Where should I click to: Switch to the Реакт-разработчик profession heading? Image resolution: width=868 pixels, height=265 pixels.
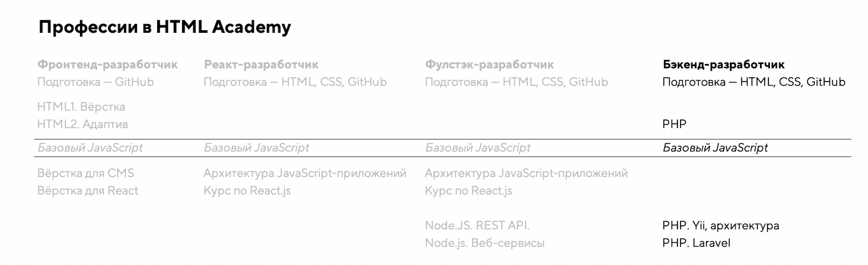click(x=261, y=65)
